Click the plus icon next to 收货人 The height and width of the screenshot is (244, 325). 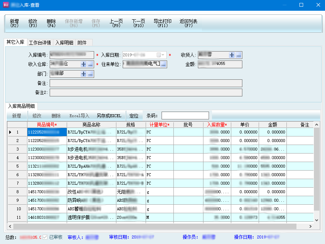[232, 55]
